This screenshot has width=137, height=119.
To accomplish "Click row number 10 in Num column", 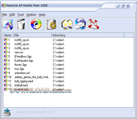I will tap(10, 77).
